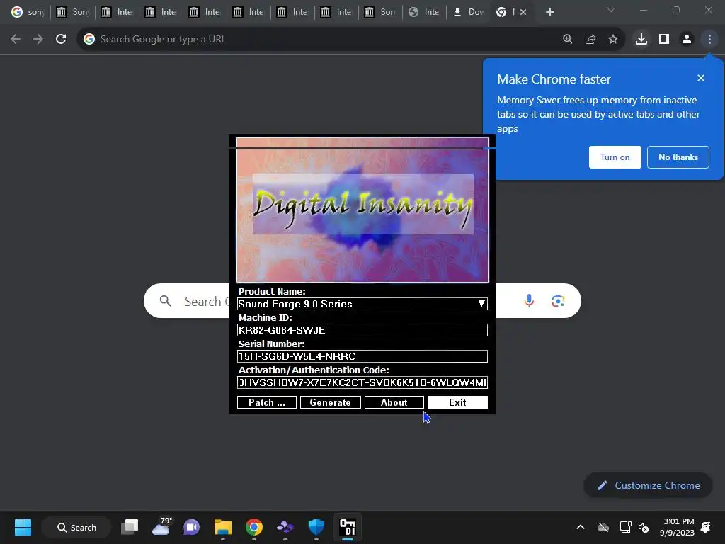Search by image with Google Lens icon
This screenshot has height=544, width=725.
(x=558, y=300)
